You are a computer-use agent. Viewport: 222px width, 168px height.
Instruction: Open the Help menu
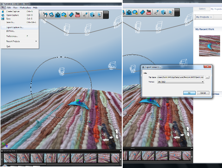coord(35,8)
